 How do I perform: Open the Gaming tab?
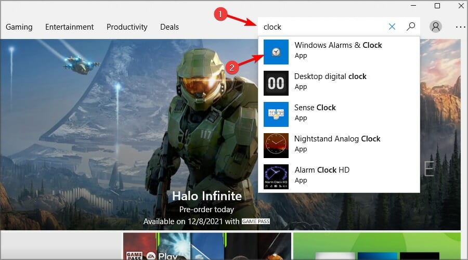(19, 27)
